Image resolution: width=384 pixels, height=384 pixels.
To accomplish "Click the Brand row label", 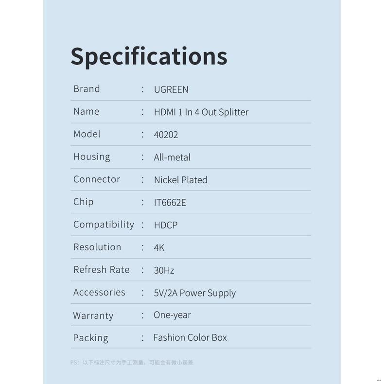I will tap(87, 89).
